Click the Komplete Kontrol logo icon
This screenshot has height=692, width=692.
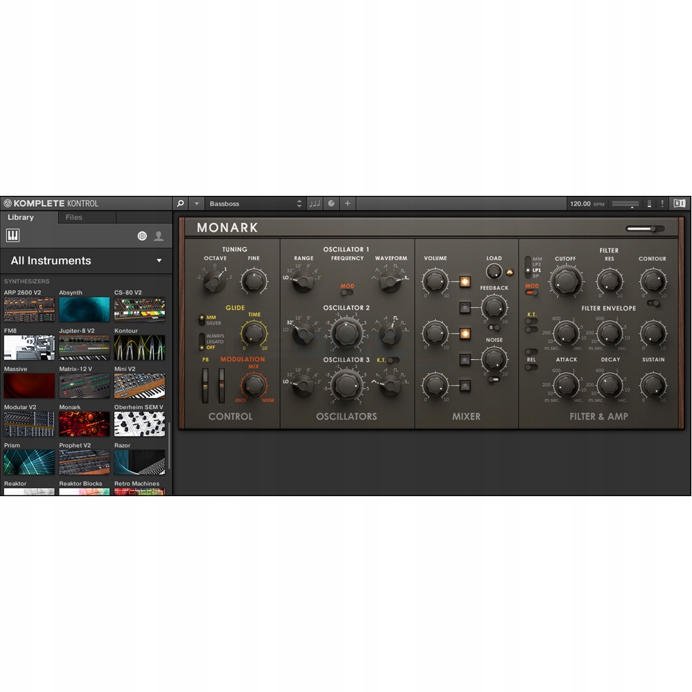(x=8, y=203)
